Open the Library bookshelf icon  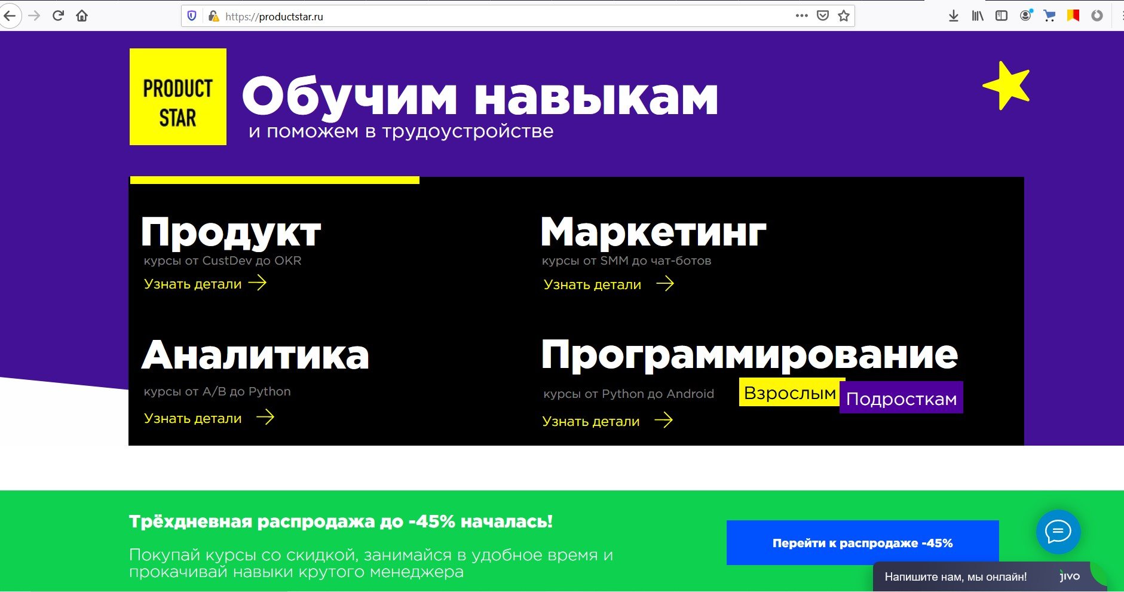click(978, 16)
